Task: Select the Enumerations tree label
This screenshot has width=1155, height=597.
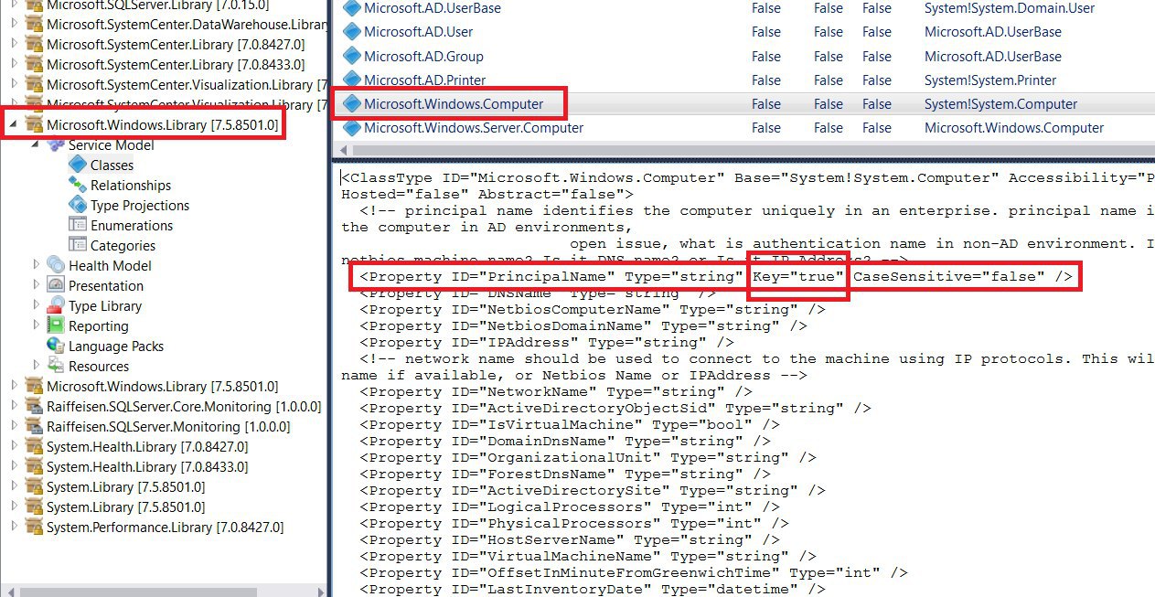Action: click(x=132, y=226)
